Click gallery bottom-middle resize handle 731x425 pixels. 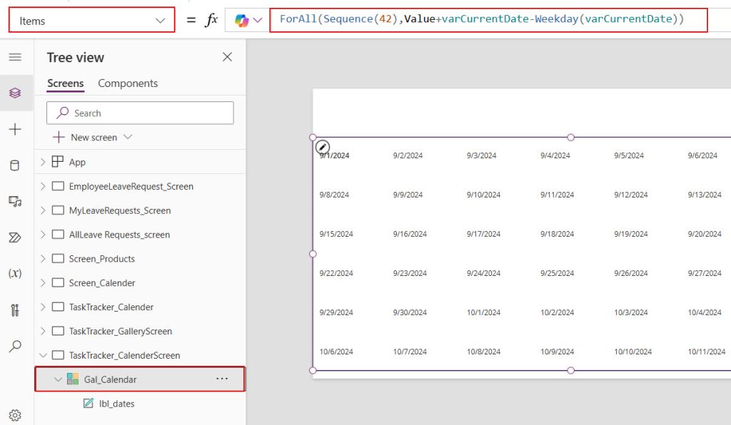coord(570,371)
